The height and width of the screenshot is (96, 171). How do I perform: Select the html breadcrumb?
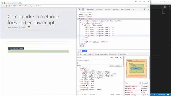[79, 51]
